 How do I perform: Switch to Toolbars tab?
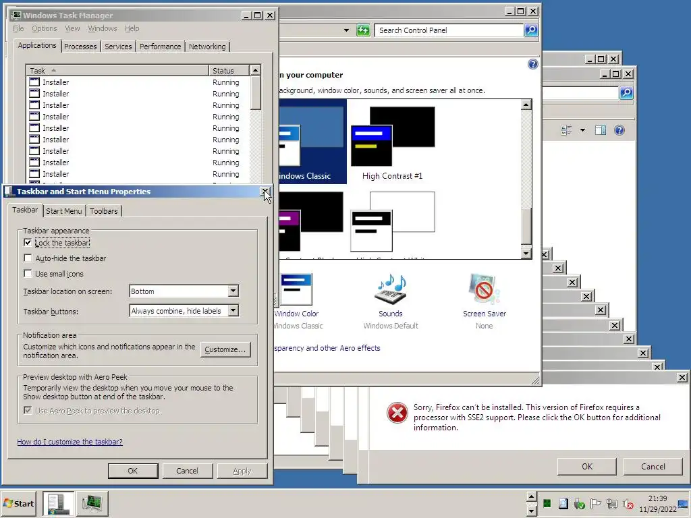pos(103,211)
